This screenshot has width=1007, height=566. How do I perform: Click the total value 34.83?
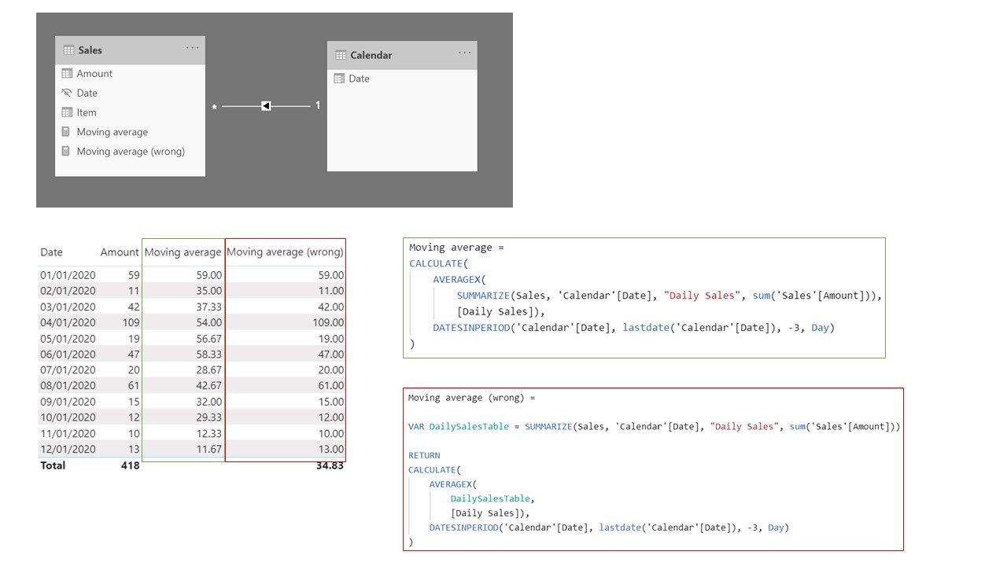(330, 465)
